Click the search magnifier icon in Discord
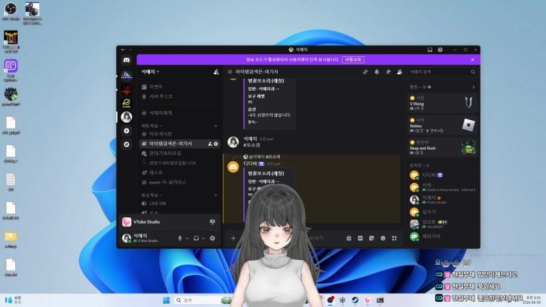 tap(473, 72)
